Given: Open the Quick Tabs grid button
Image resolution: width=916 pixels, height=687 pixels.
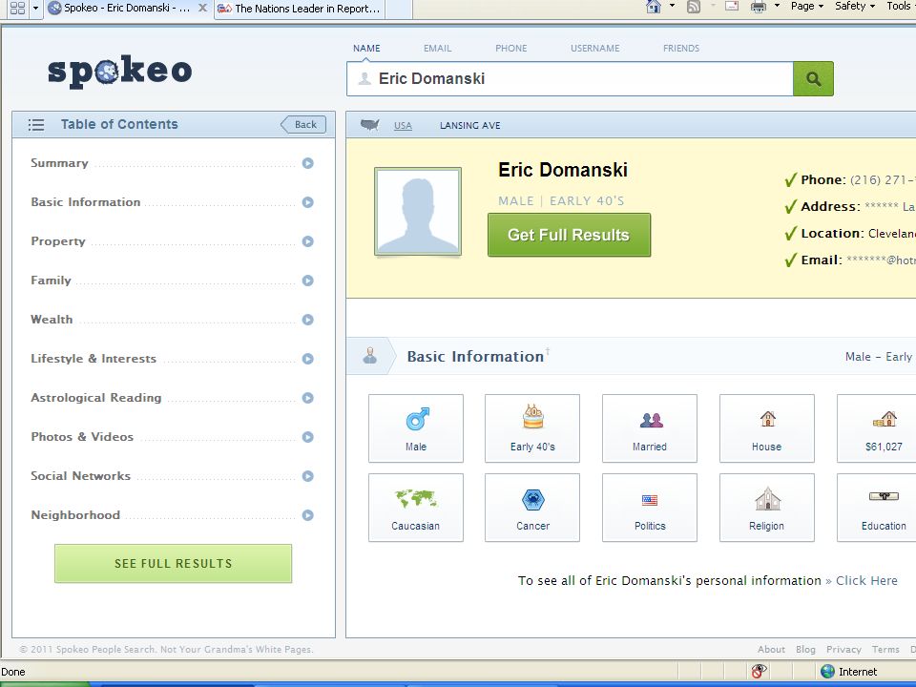Looking at the screenshot, I should click(x=17, y=9).
